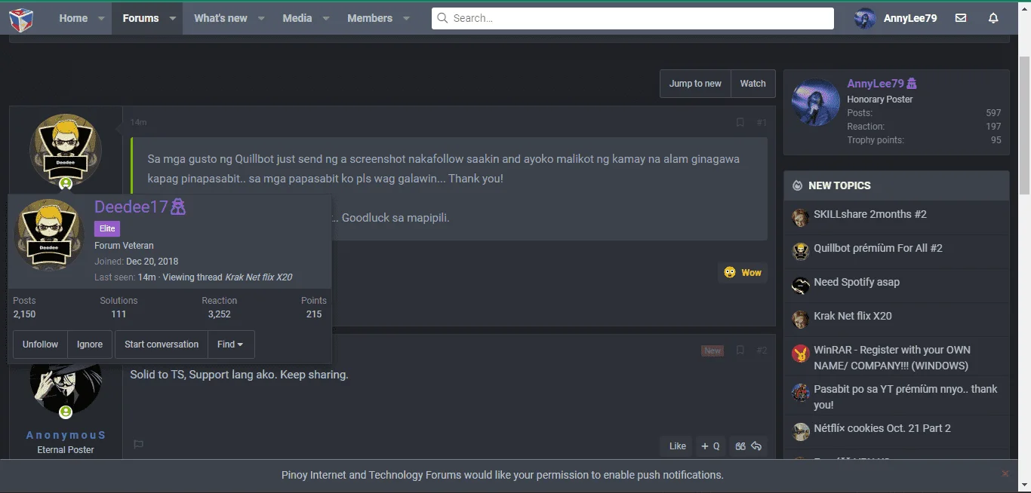Open AnnyLee79 profile link in the sidebar
Image resolution: width=1031 pixels, height=493 pixels.
tap(876, 84)
